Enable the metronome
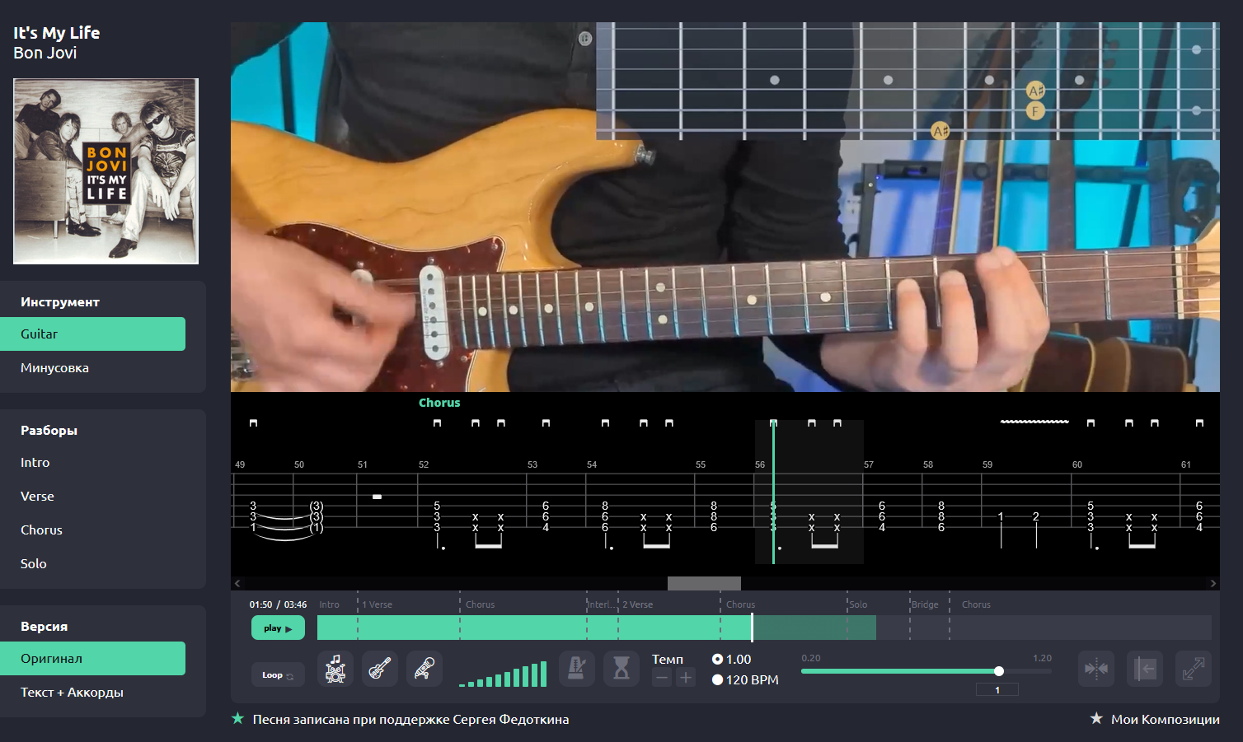This screenshot has height=742, width=1243. tap(577, 669)
